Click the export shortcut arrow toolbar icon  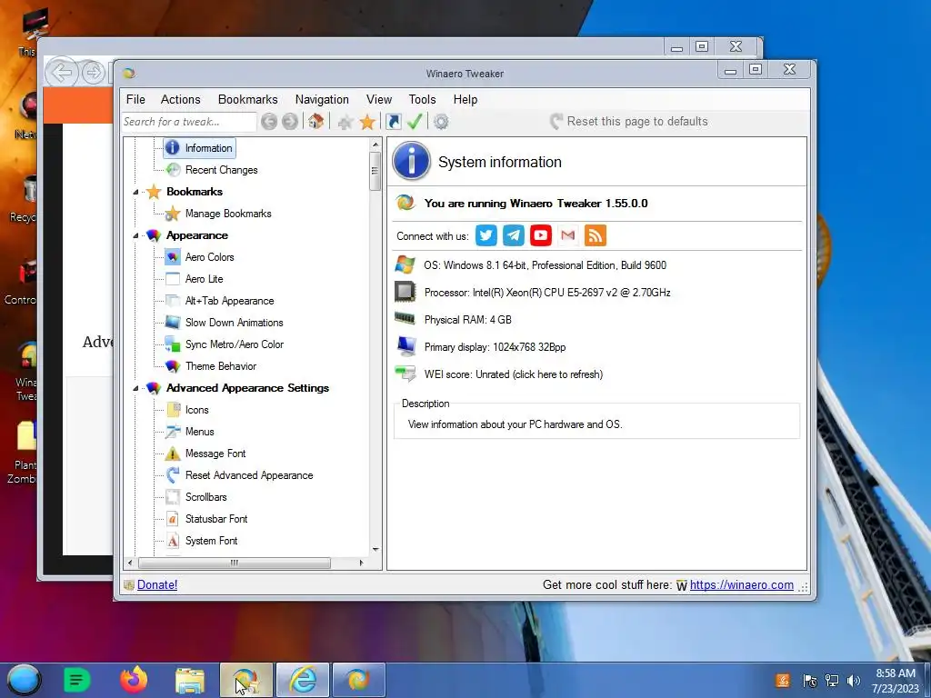(x=393, y=122)
